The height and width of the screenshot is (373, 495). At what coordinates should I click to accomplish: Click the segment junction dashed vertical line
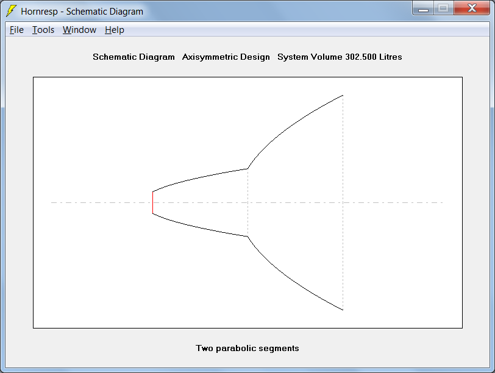[248, 202]
